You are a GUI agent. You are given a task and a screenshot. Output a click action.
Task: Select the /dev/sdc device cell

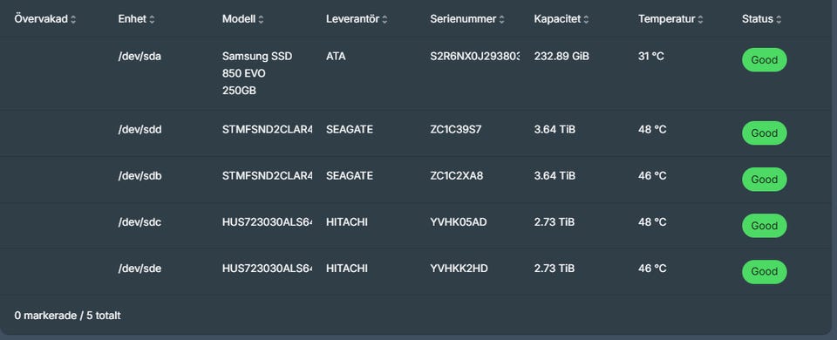(x=139, y=222)
